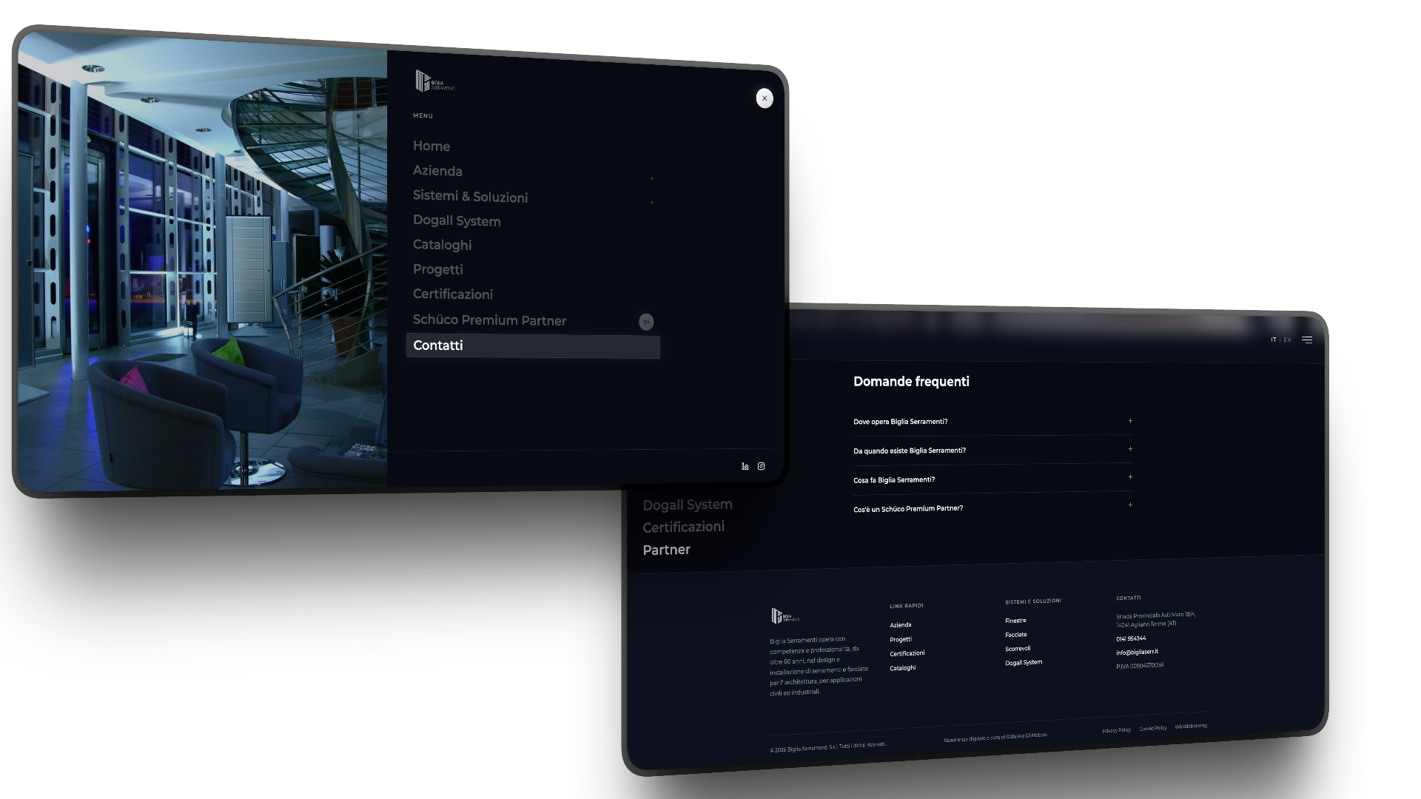The height and width of the screenshot is (799, 1421).
Task: Expand the Sistemi & Soluzioni submenu plus
Action: 651,202
